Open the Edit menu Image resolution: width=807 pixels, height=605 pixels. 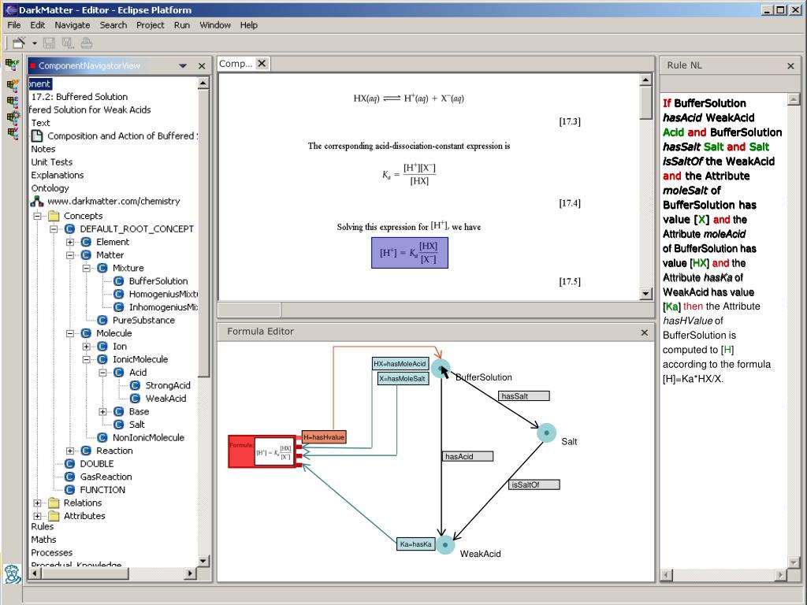38,24
